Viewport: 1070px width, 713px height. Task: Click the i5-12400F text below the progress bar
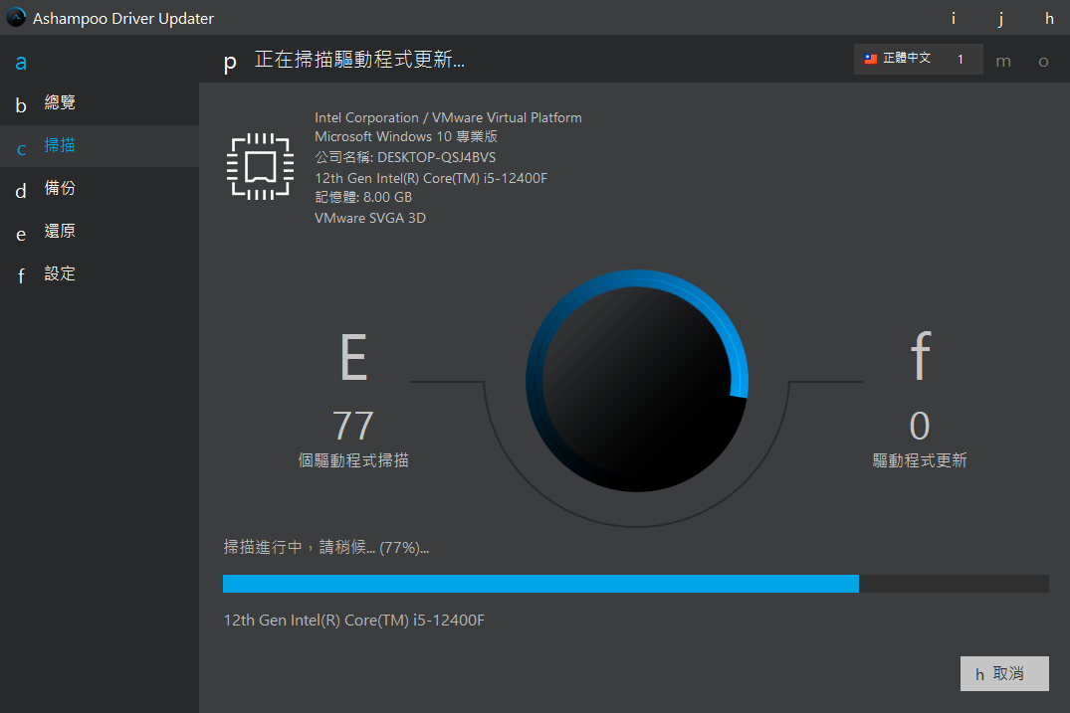(354, 621)
